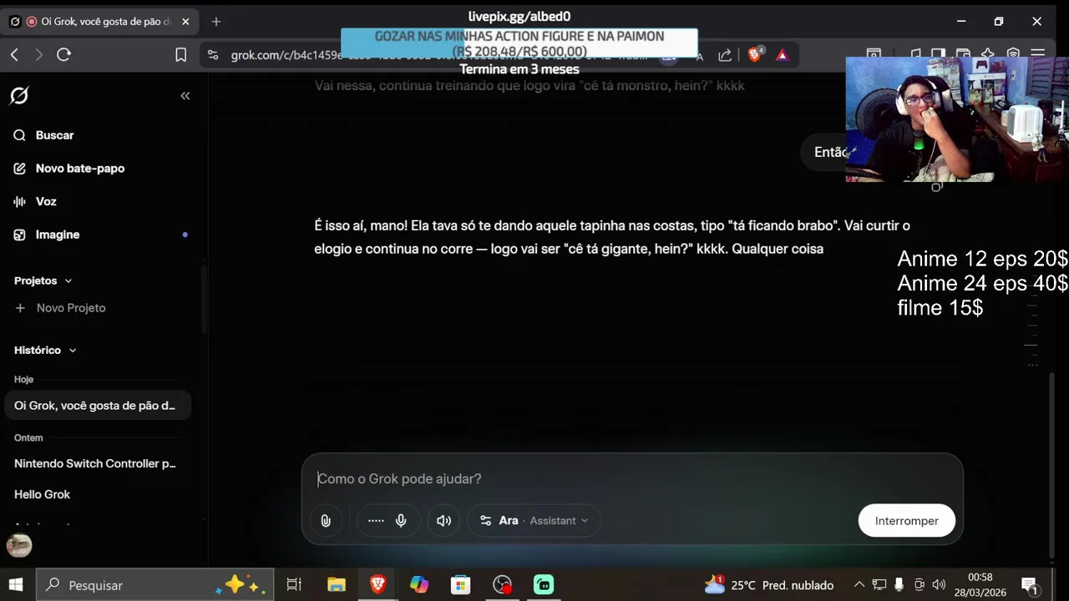Open 'Nintendo Switch Controller' chat history item
This screenshot has width=1069, height=601.
(96, 463)
